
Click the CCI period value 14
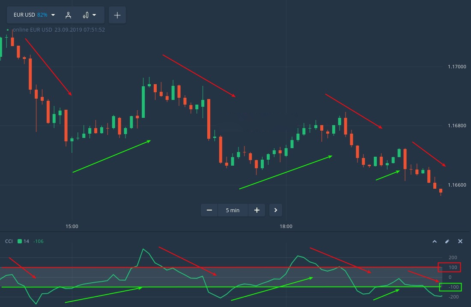coord(26,241)
